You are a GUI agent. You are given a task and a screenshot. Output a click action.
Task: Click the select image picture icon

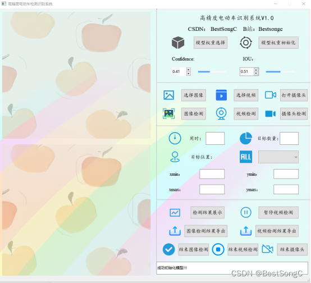(x=169, y=95)
